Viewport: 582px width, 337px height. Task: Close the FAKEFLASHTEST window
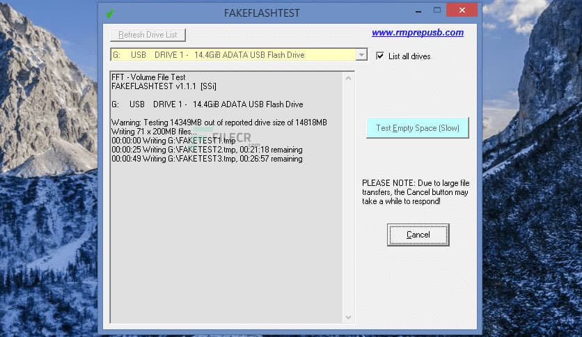pyautogui.click(x=462, y=10)
